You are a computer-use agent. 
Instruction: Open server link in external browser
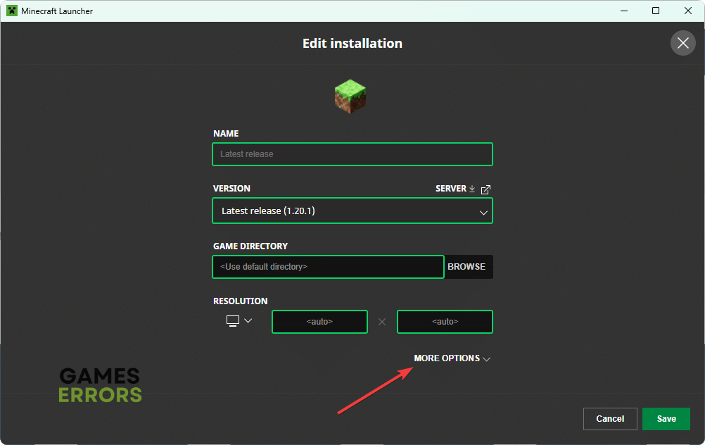485,189
